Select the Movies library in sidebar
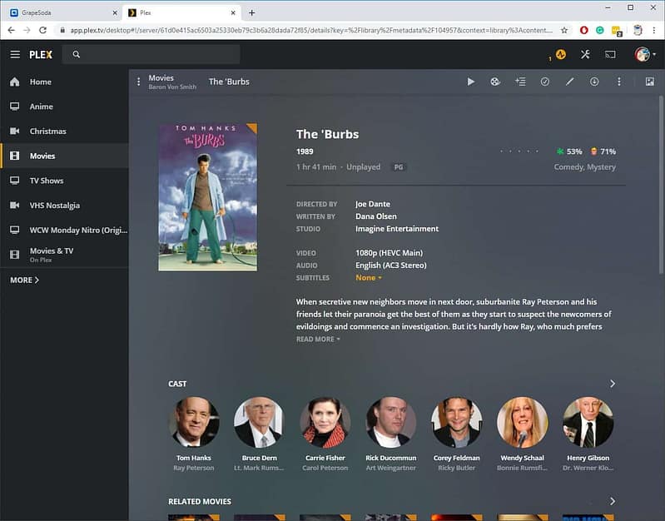The height and width of the screenshot is (521, 665). 64,156
